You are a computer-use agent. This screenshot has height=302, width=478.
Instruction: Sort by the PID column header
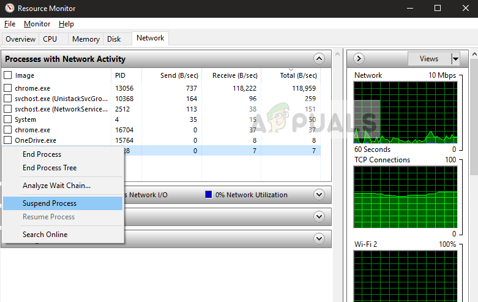126,75
